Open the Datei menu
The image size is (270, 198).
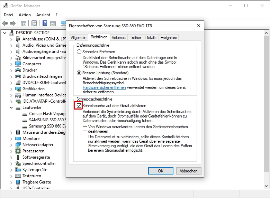tap(8, 15)
